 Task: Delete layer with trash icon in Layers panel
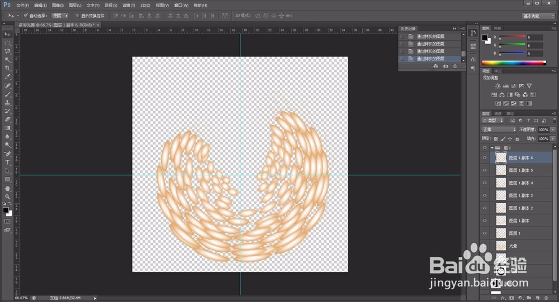tap(546, 298)
